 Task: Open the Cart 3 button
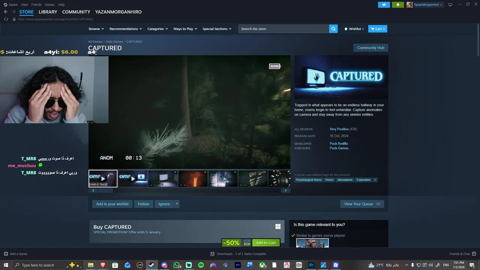pos(378,29)
